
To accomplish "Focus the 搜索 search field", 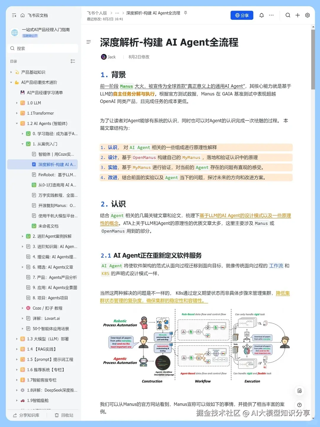I will pyautogui.click(x=43, y=48).
